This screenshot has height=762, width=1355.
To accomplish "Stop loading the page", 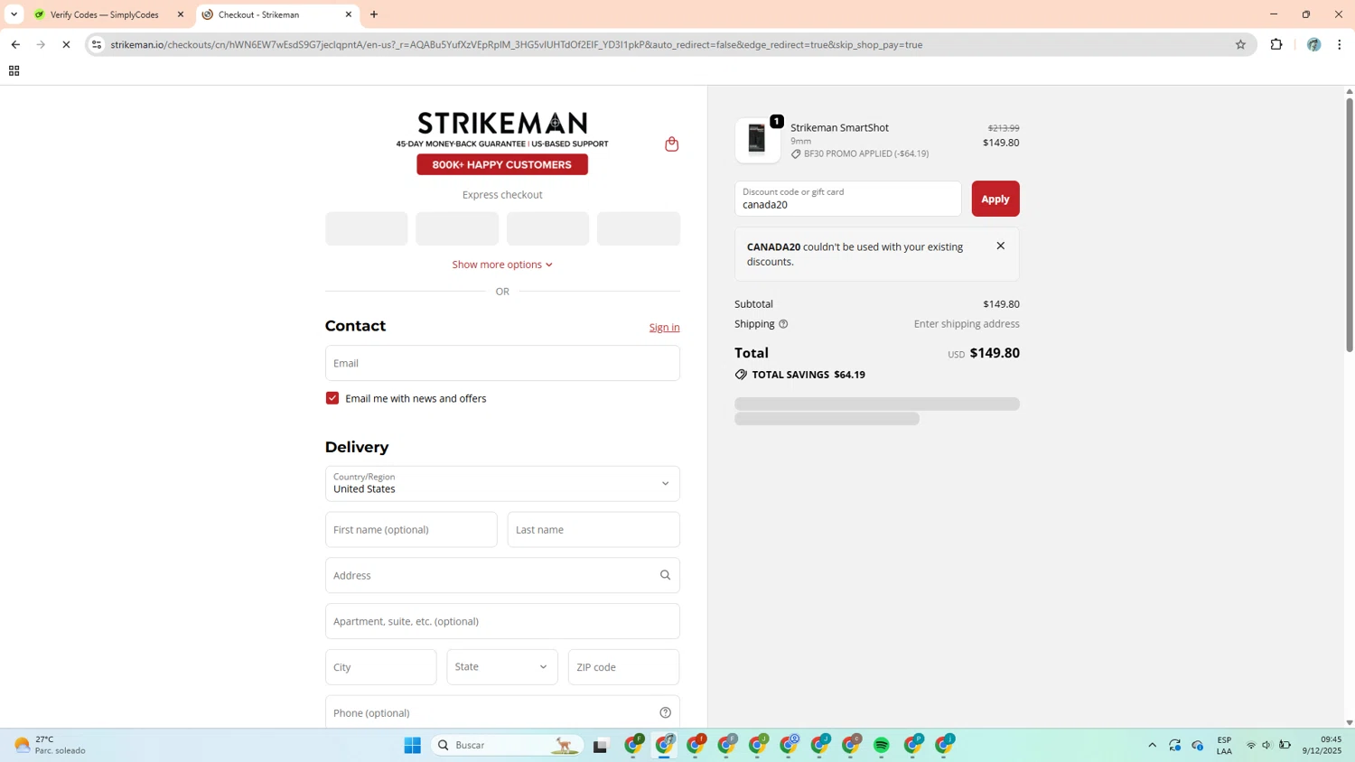I will point(66,44).
